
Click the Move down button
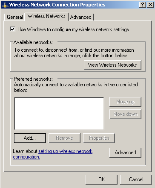tap(125, 114)
